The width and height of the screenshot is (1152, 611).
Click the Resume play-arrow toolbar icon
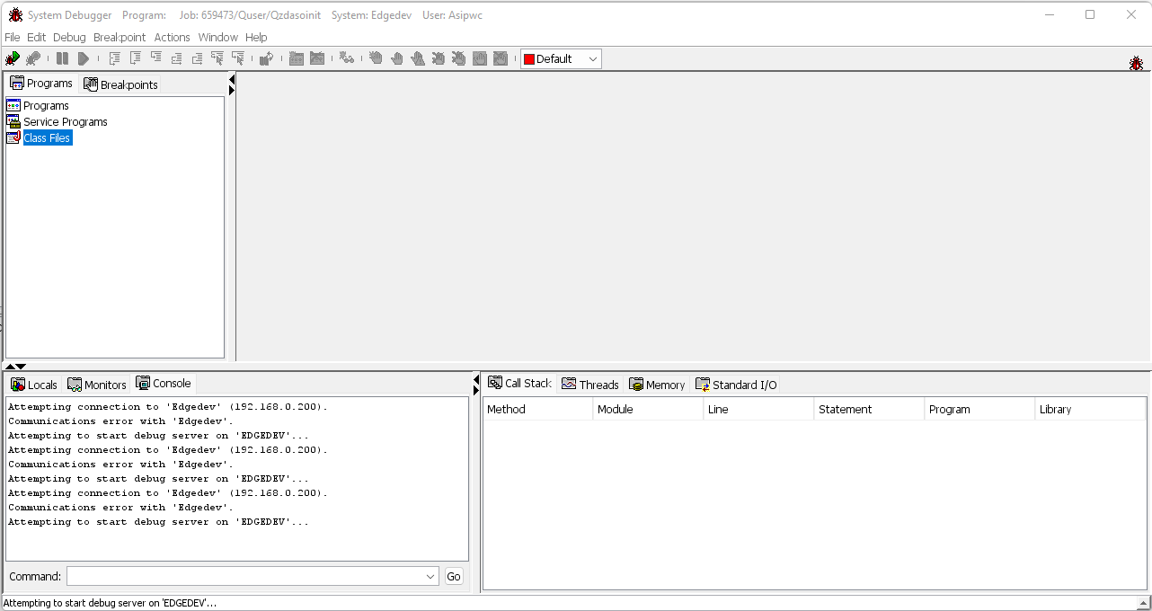coord(83,58)
